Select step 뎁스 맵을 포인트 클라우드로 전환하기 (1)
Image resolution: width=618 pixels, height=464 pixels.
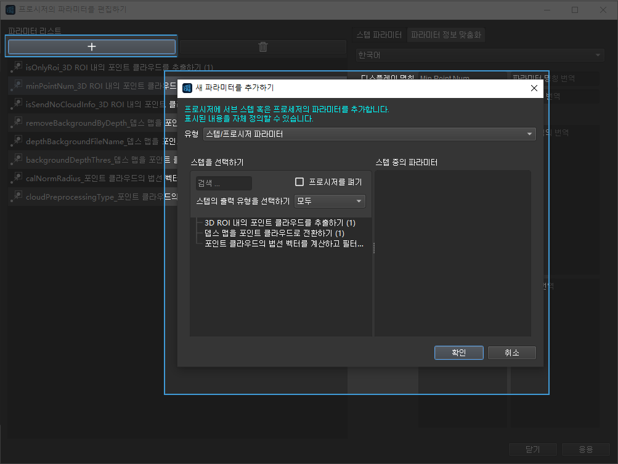(274, 233)
